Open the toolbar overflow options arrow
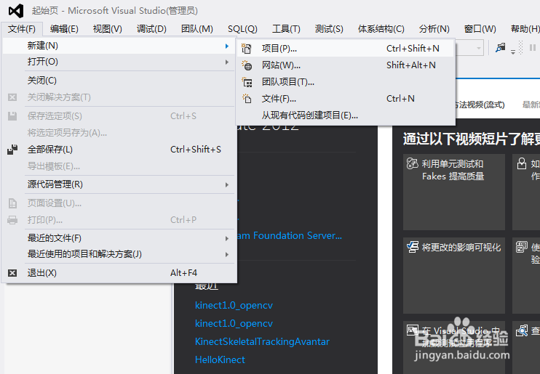This screenshot has width=540, height=374. pyautogui.click(x=513, y=52)
